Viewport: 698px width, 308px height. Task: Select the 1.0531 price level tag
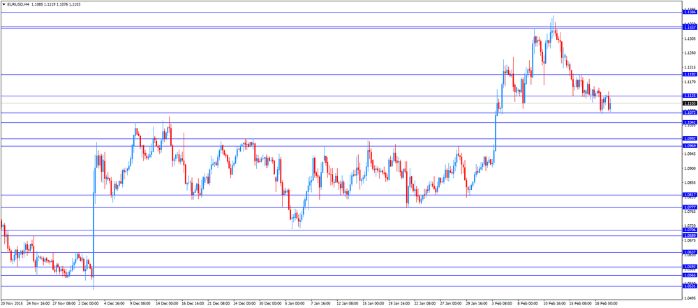coord(689,286)
